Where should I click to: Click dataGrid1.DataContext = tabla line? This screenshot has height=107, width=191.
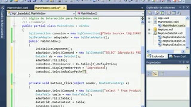tap(61, 102)
